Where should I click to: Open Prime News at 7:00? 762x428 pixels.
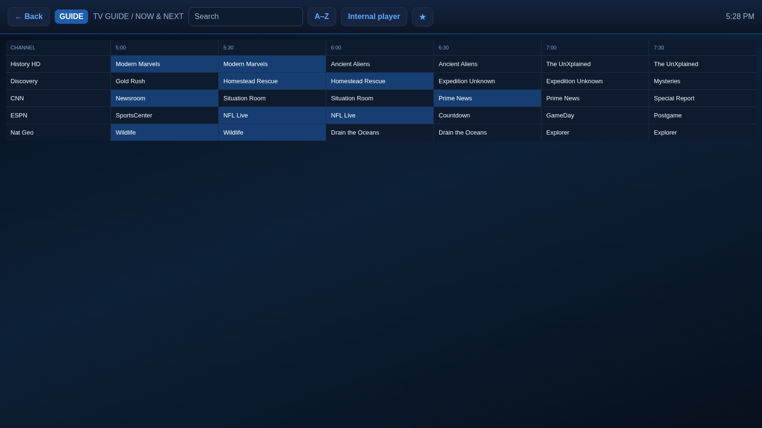(595, 98)
